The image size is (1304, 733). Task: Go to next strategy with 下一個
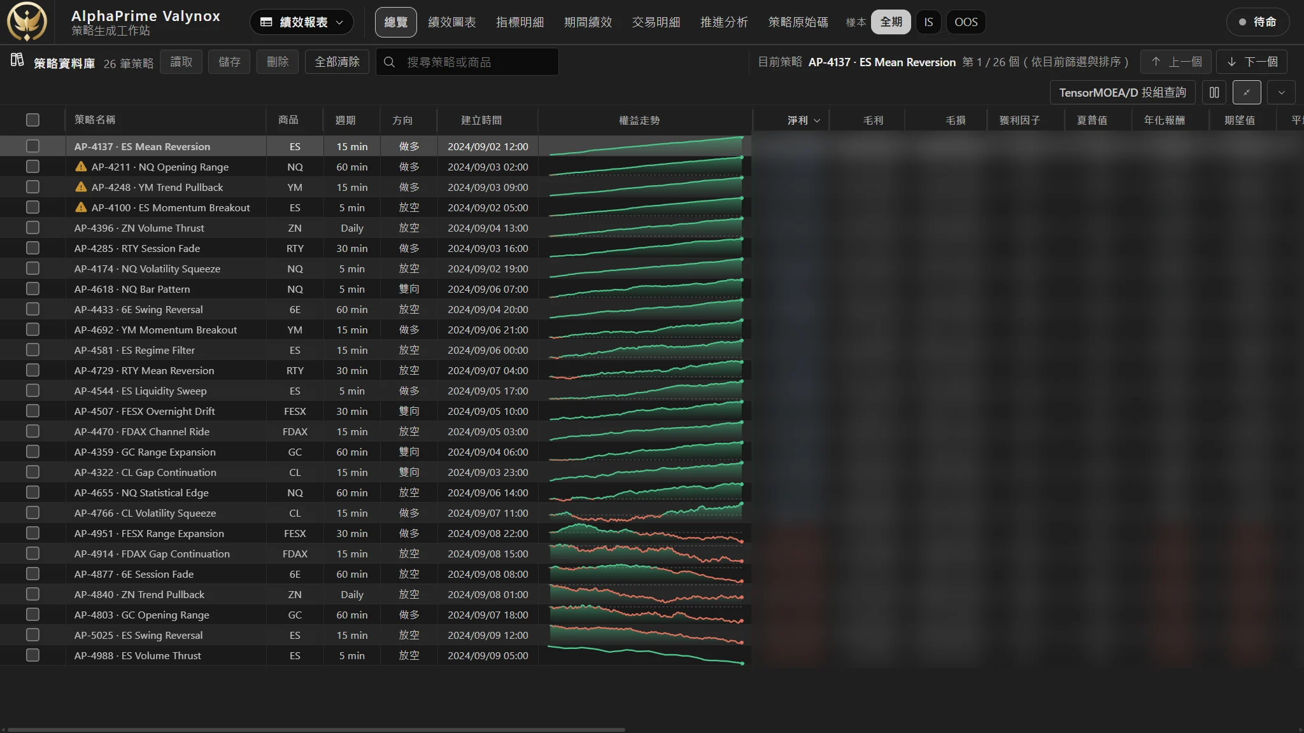pyautogui.click(x=1252, y=62)
